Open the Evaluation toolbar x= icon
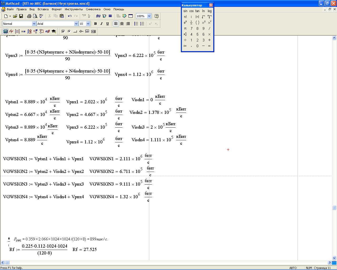 [x=23, y=31]
